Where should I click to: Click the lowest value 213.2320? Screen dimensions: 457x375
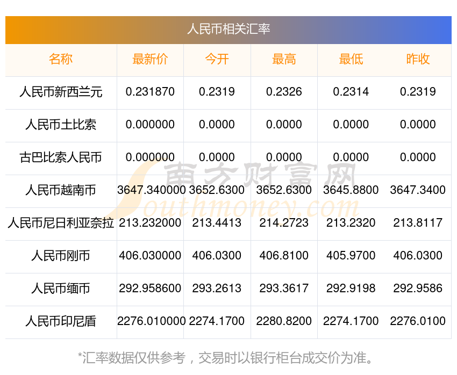(x=351, y=223)
